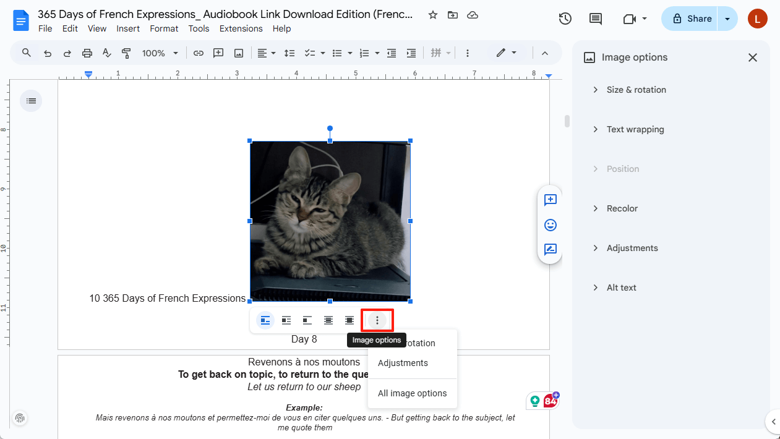Select Wrap text image layout
780x439 pixels.
pyautogui.click(x=286, y=320)
